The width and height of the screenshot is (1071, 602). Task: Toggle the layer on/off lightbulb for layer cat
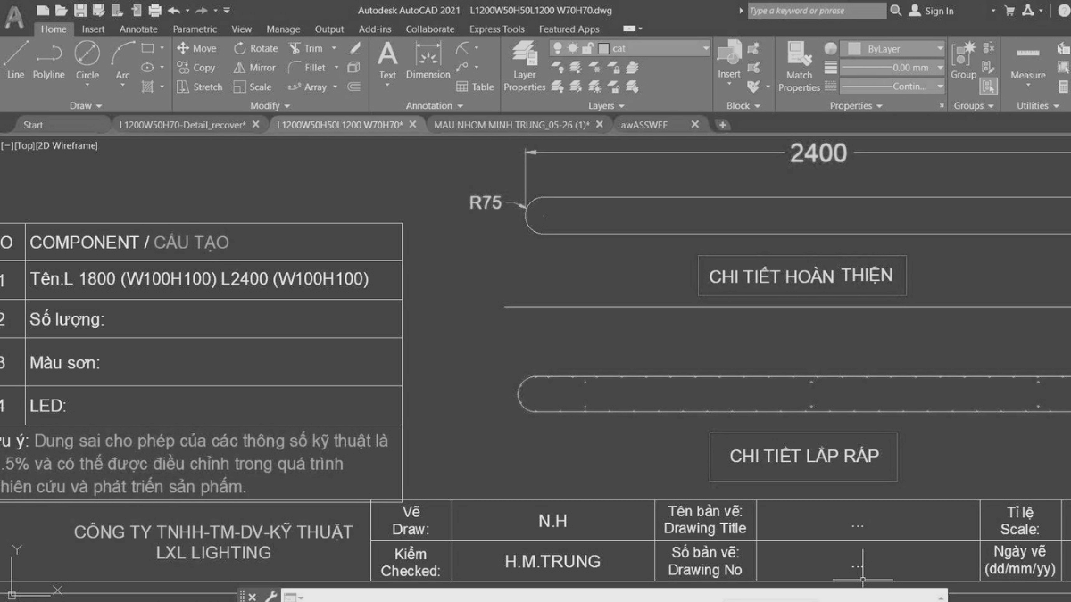coord(558,48)
